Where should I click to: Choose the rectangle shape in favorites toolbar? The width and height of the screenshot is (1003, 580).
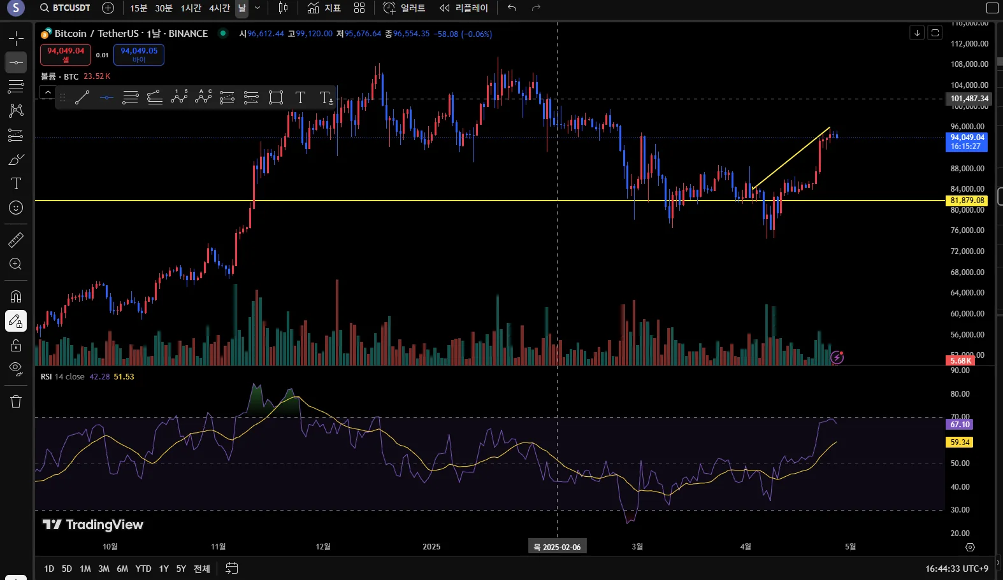(x=276, y=97)
